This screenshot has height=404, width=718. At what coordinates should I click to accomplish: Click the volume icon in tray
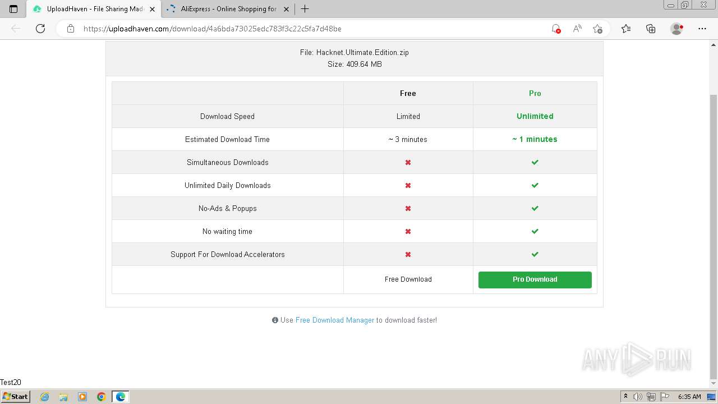point(638,397)
